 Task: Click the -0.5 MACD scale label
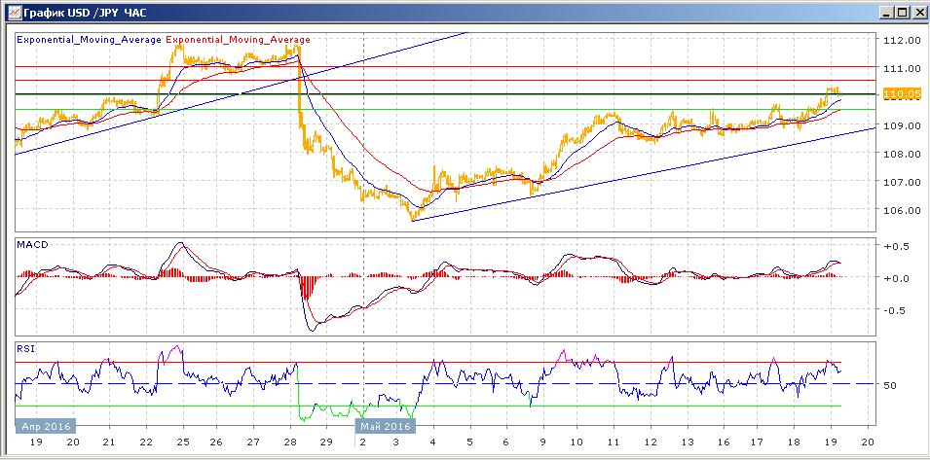click(895, 310)
